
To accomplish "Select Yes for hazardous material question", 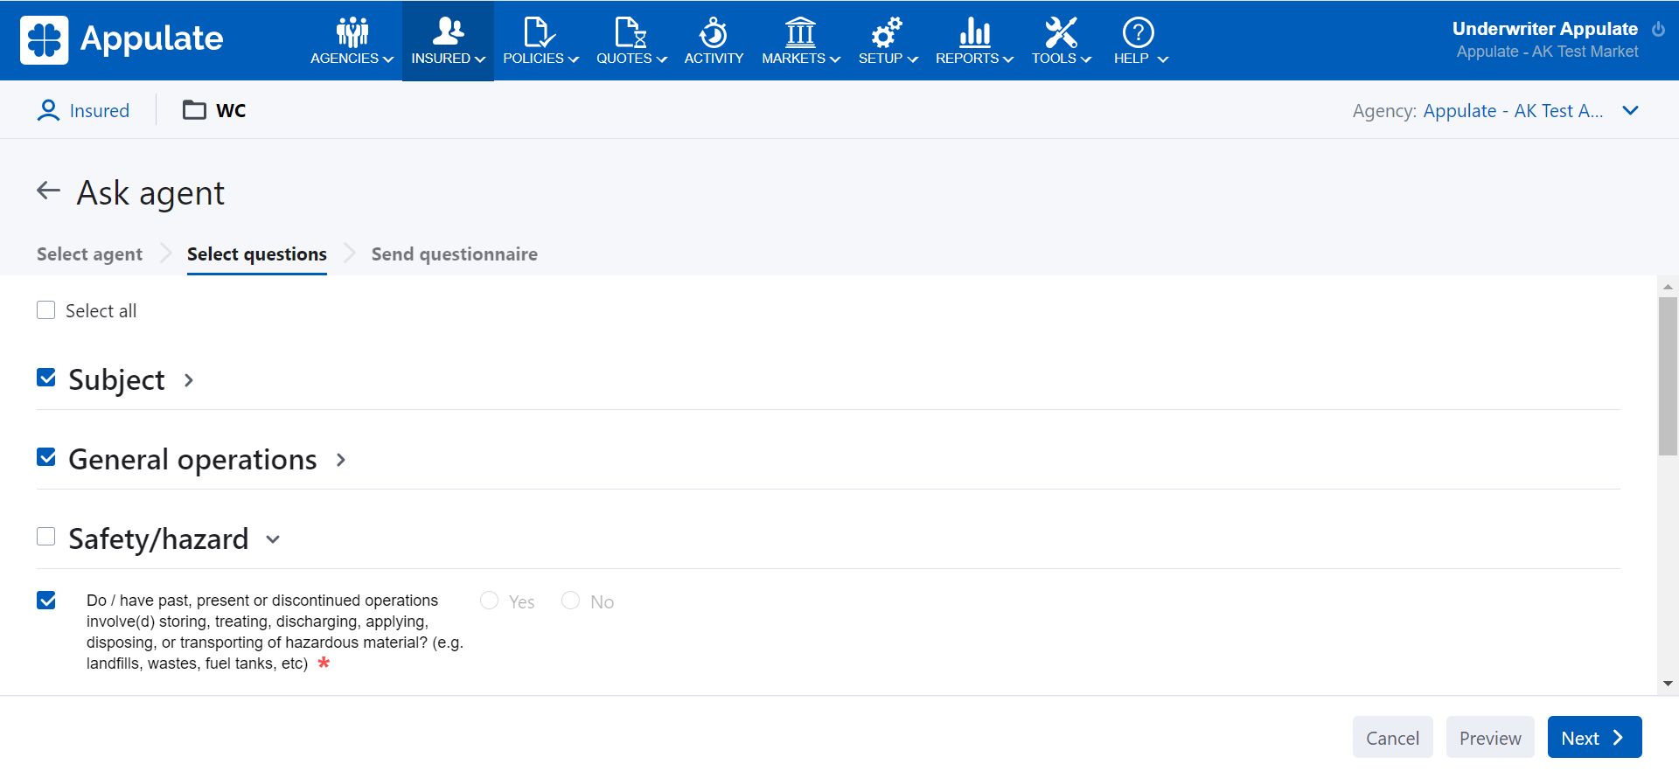I will click(x=490, y=601).
